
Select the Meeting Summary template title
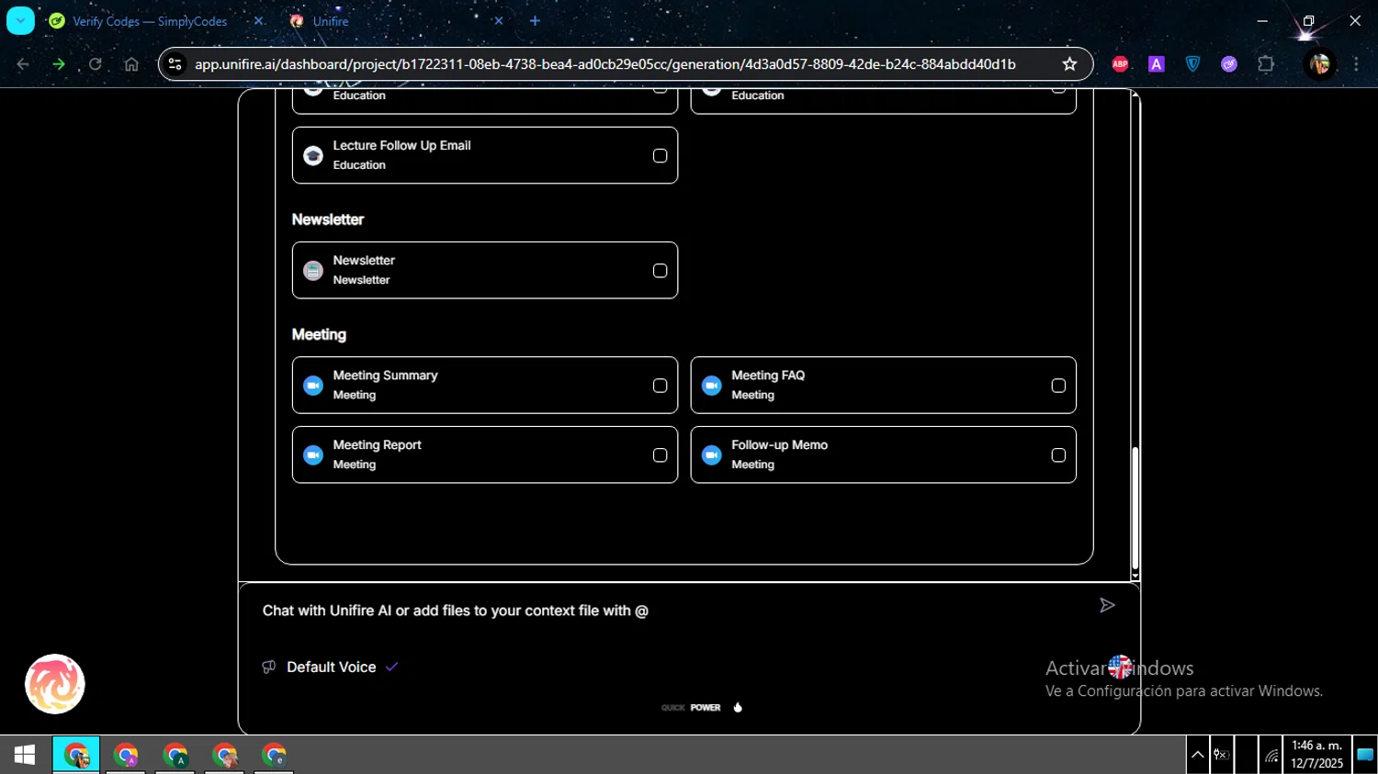coord(385,376)
